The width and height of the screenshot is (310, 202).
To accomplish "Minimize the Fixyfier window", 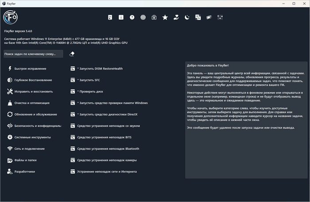I will pos(283,4).
